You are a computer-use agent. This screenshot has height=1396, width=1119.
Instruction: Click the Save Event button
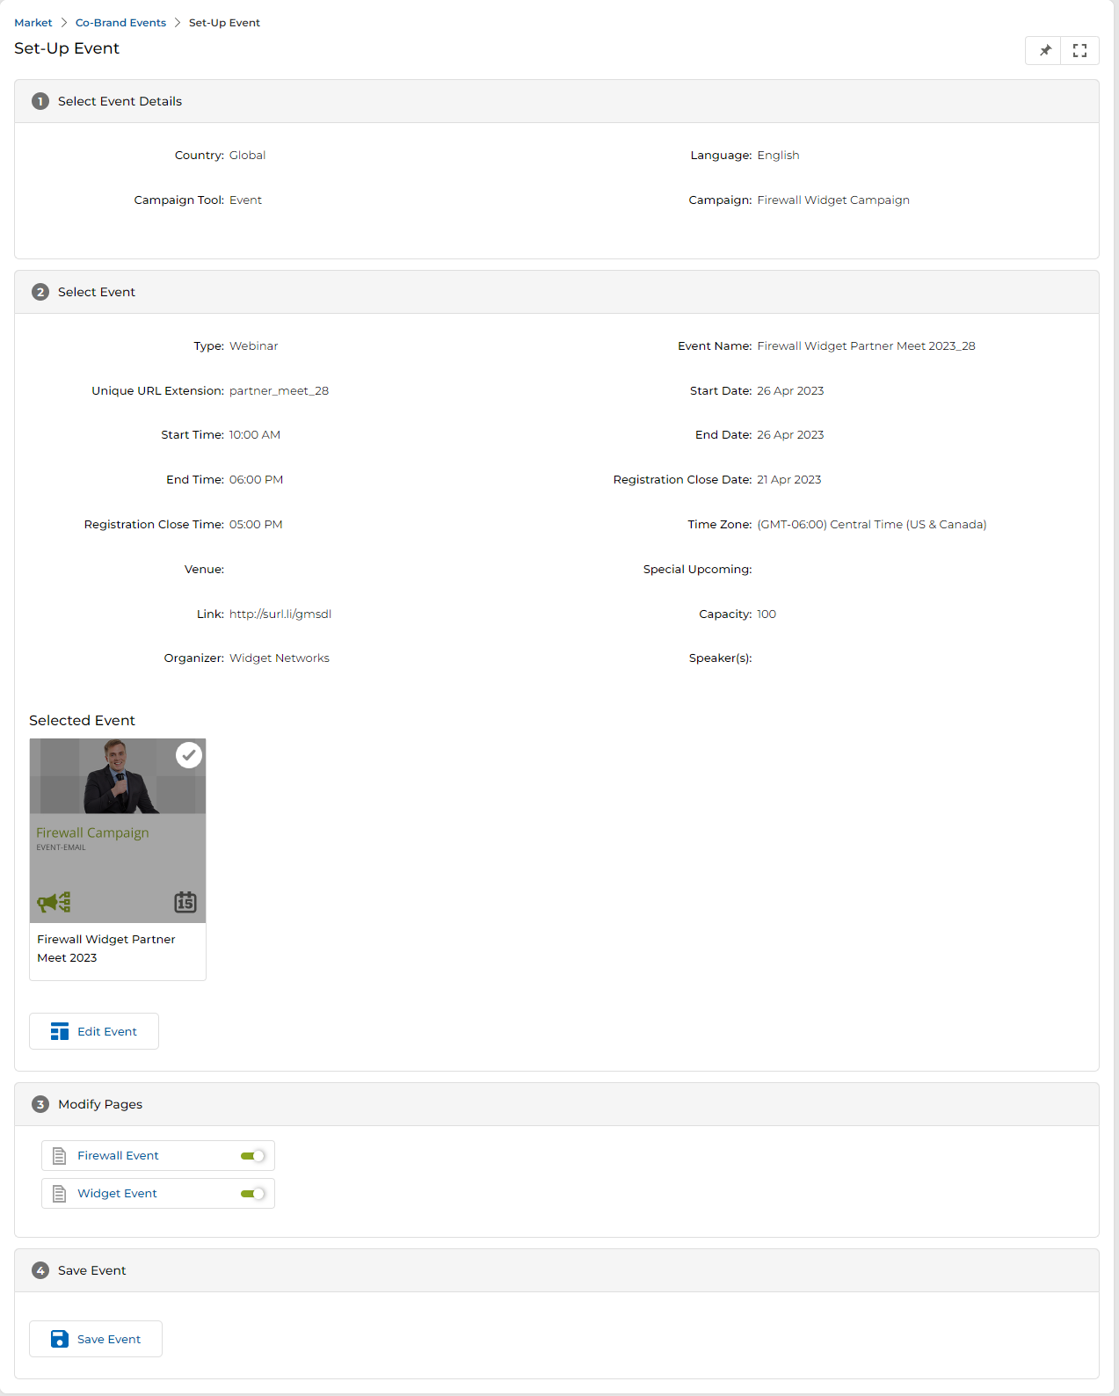click(x=96, y=1339)
